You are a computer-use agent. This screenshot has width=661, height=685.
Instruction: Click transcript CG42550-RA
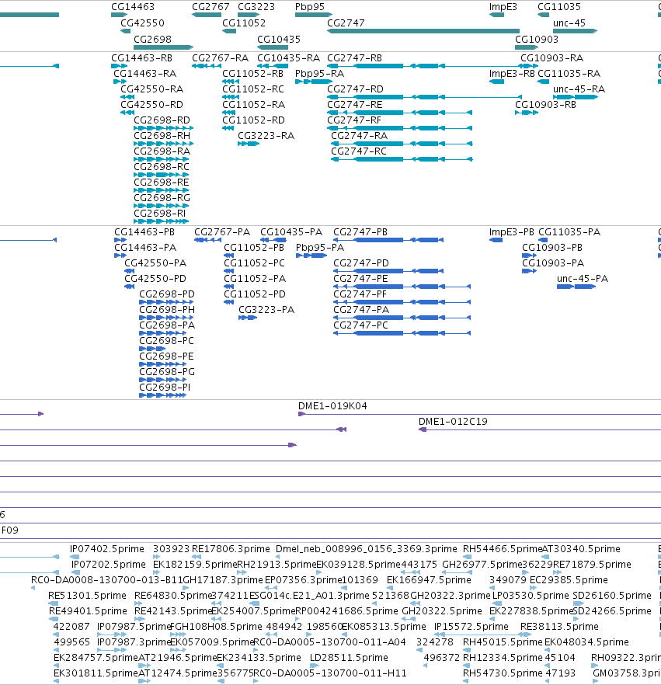click(x=151, y=89)
